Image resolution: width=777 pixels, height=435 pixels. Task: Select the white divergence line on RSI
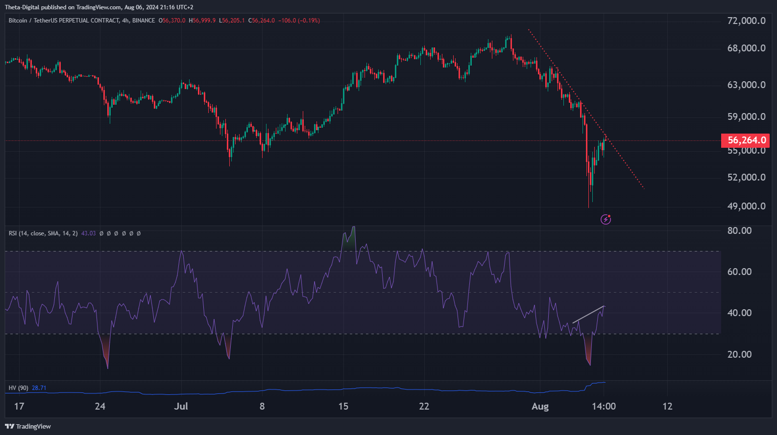coord(588,314)
